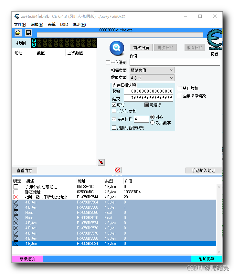Enable the unrandomizer (禁止随机) checkbox

tap(180, 88)
